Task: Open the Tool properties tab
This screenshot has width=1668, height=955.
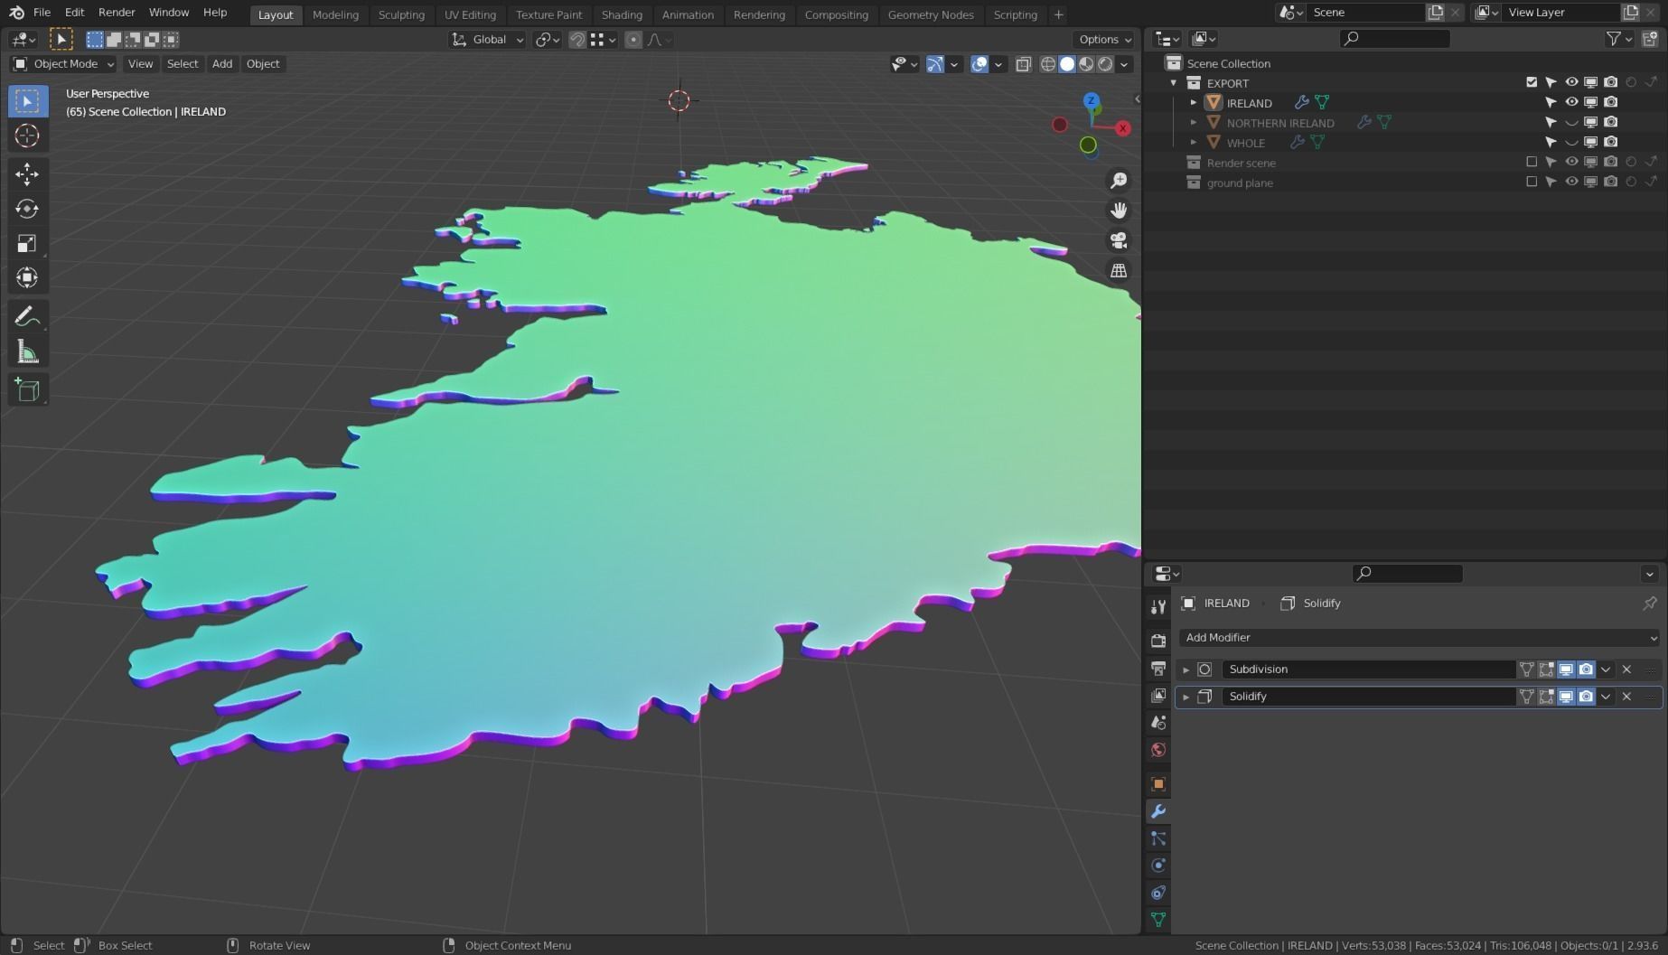Action: (1158, 606)
